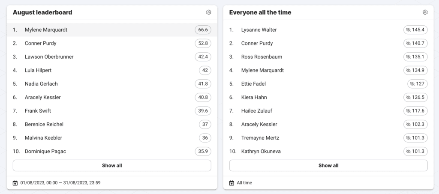
Task: Click Nadia Gerlach's 41.8 score badge
Action: tap(203, 84)
